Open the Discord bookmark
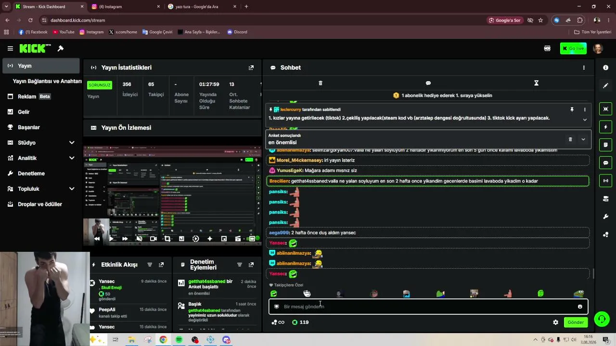This screenshot has width=616, height=346. click(237, 32)
